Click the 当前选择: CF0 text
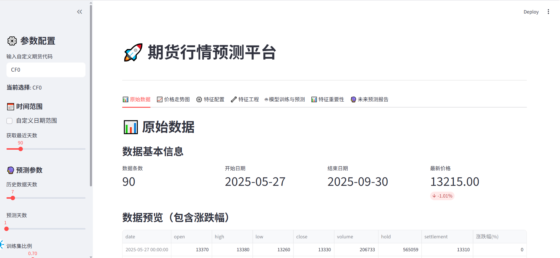Screen dimensions: 560x258 24,87
